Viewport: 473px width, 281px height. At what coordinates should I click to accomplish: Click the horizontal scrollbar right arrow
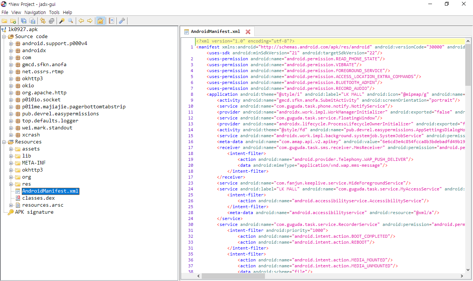(462, 276)
